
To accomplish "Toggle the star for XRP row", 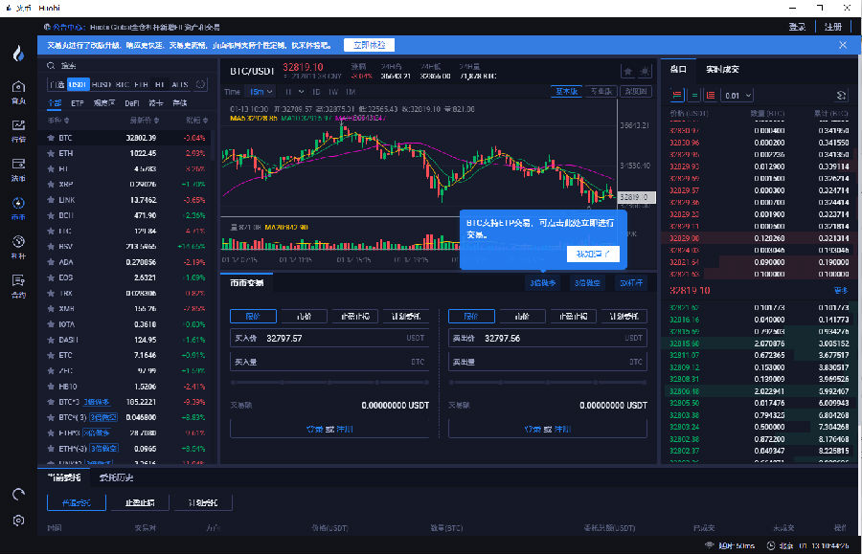I will pyautogui.click(x=51, y=185).
